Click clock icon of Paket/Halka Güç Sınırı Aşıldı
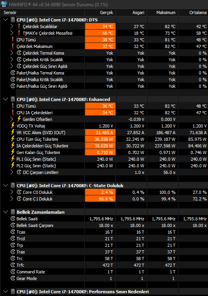The width and height of the screenshot is (208, 296). [12, 86]
